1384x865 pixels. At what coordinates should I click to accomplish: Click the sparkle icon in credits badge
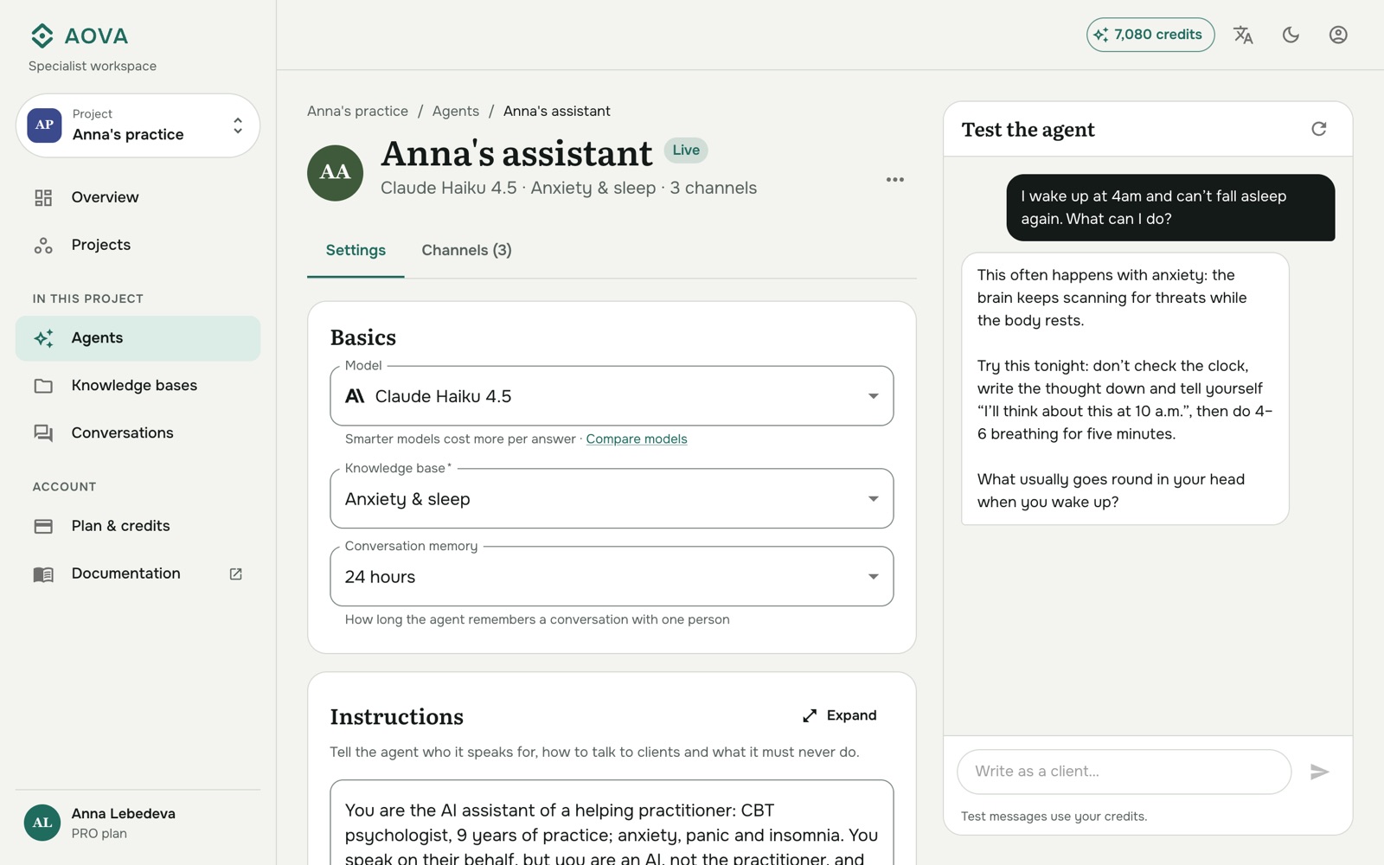pyautogui.click(x=1101, y=35)
